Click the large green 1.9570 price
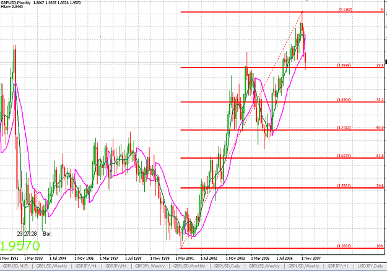 point(20,246)
